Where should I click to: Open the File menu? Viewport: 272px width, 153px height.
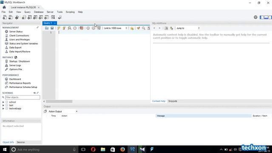pos(4,12)
